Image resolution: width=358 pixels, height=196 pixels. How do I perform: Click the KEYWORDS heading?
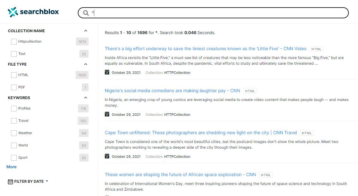pyautogui.click(x=19, y=98)
